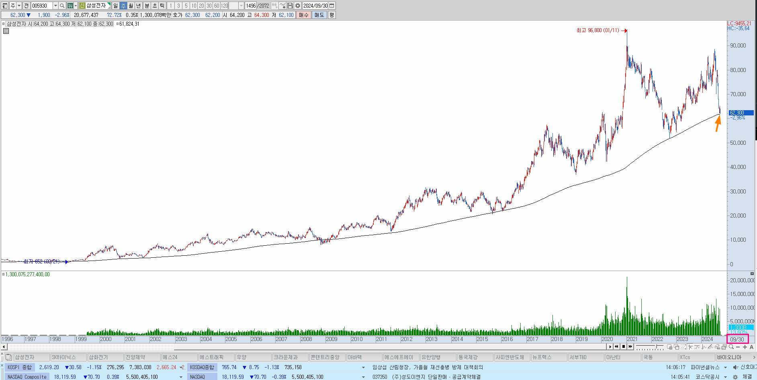Viewport: 757px width, 380px height.
Task: Open the clipboard icon left of the stock tabs
Action: 8,357
